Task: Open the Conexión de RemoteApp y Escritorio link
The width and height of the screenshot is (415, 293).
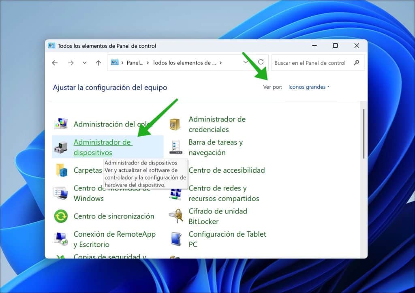Action: 115,239
